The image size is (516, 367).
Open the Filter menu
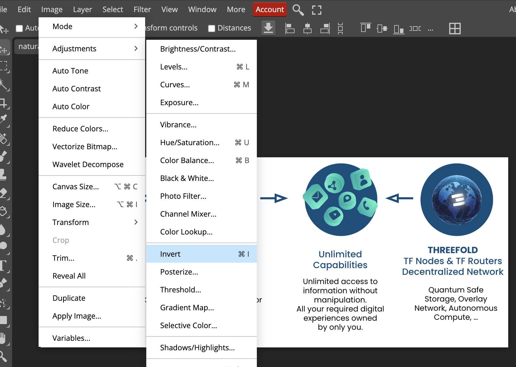coord(142,10)
